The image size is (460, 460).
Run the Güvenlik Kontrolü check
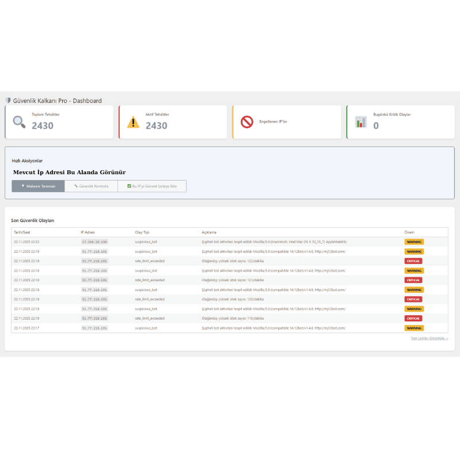(91, 186)
